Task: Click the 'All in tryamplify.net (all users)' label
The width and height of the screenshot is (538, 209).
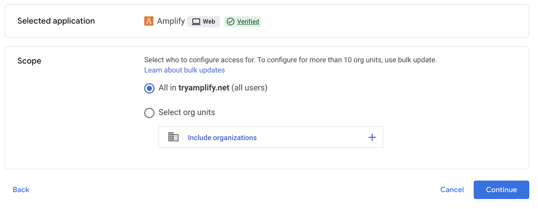Action: pos(213,88)
